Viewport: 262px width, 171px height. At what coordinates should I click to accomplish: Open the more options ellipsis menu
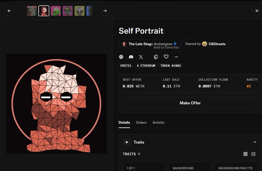[176, 57]
